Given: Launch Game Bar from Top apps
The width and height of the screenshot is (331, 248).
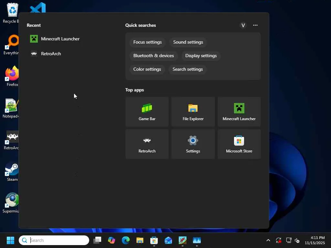Looking at the screenshot, I should (147, 112).
